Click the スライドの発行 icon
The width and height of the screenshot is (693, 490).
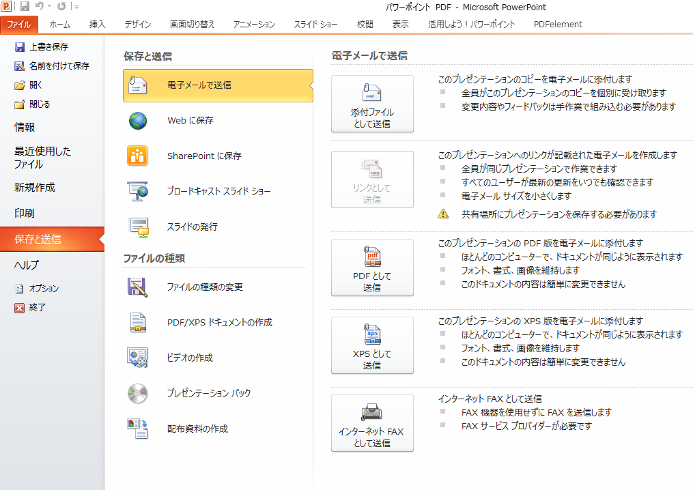(x=139, y=227)
